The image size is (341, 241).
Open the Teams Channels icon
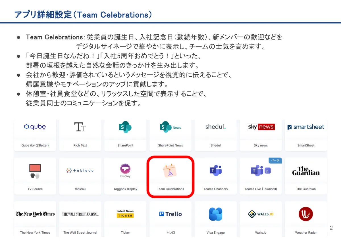pos(215,170)
